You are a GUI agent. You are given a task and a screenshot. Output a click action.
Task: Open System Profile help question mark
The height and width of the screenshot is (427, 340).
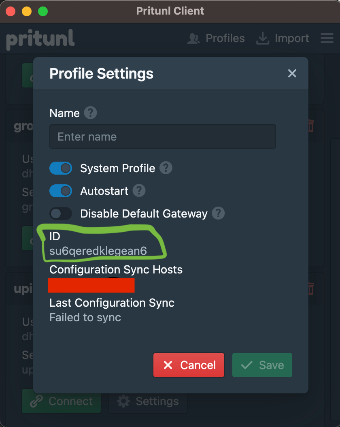[166, 168]
